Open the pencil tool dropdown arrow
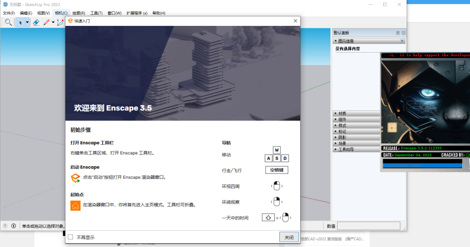 (x=53, y=22)
